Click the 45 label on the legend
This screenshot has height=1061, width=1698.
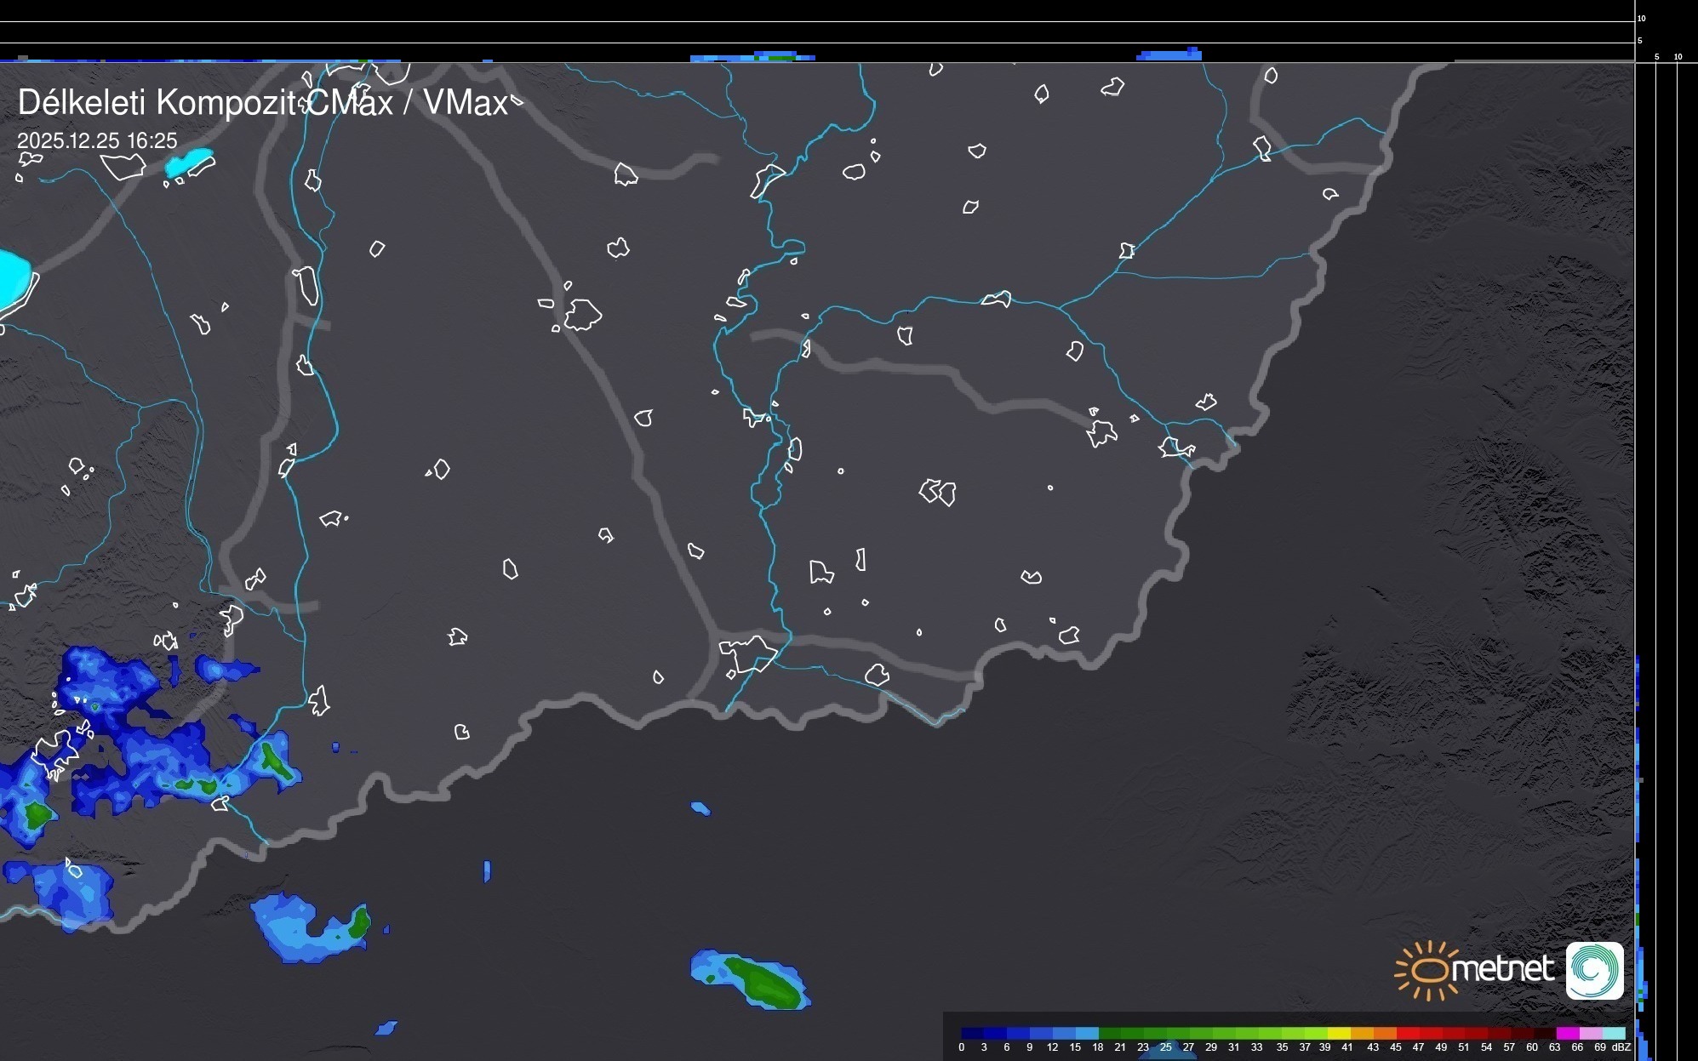point(1395,1047)
